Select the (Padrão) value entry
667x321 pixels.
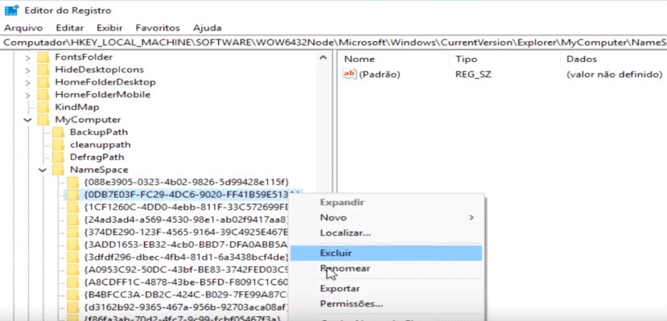380,74
